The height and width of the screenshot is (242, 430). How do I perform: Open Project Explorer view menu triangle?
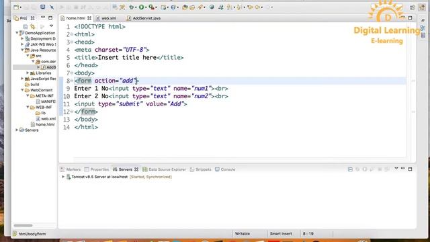click(x=51, y=26)
